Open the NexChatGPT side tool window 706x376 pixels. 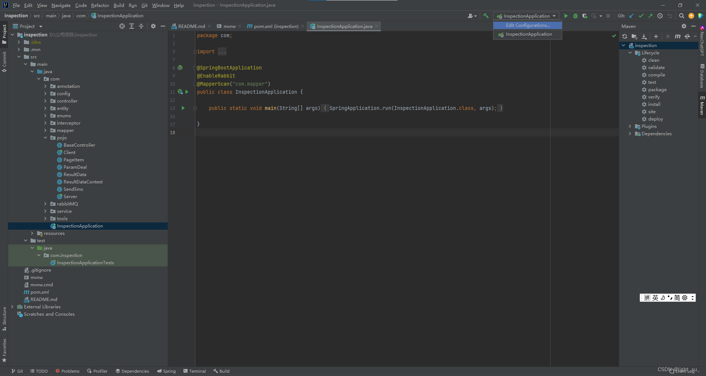point(702,41)
